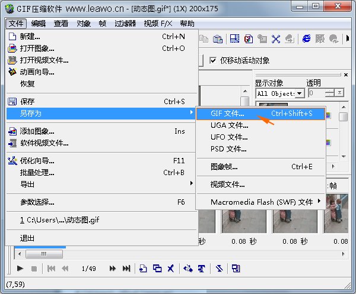356x294 pixels.
Task: Go to the next frame button
Action: pyautogui.click(x=113, y=269)
